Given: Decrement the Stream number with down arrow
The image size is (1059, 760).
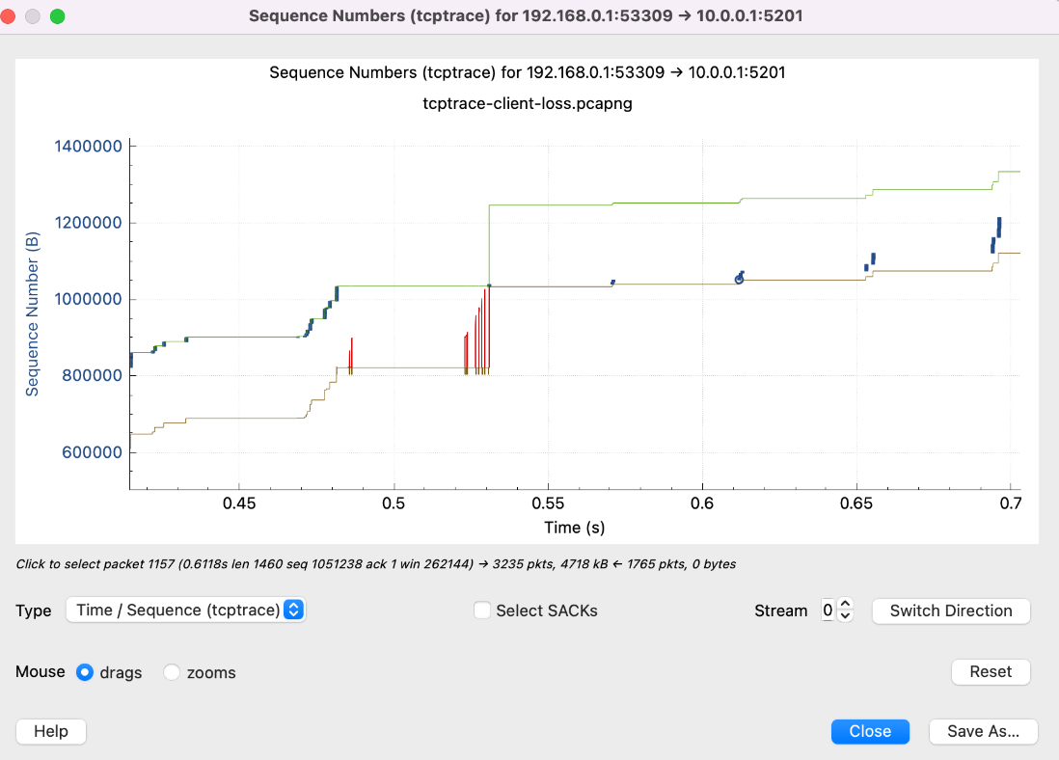Looking at the screenshot, I should pos(846,616).
